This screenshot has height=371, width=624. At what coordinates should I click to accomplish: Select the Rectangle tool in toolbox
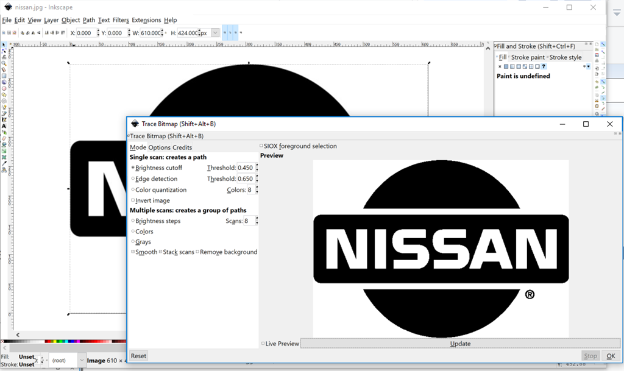tap(4, 76)
